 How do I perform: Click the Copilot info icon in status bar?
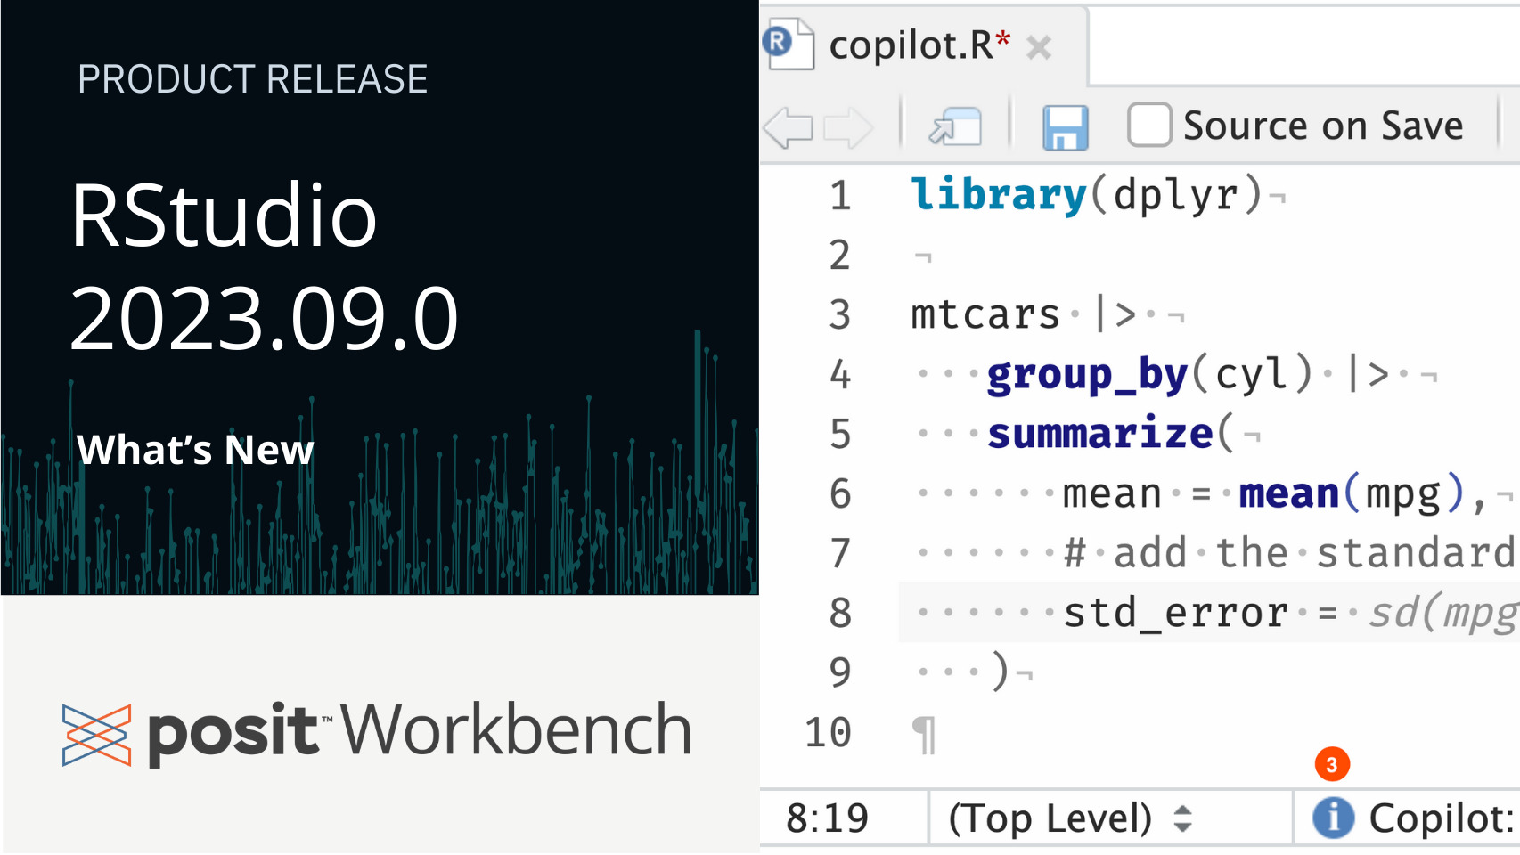click(1333, 818)
